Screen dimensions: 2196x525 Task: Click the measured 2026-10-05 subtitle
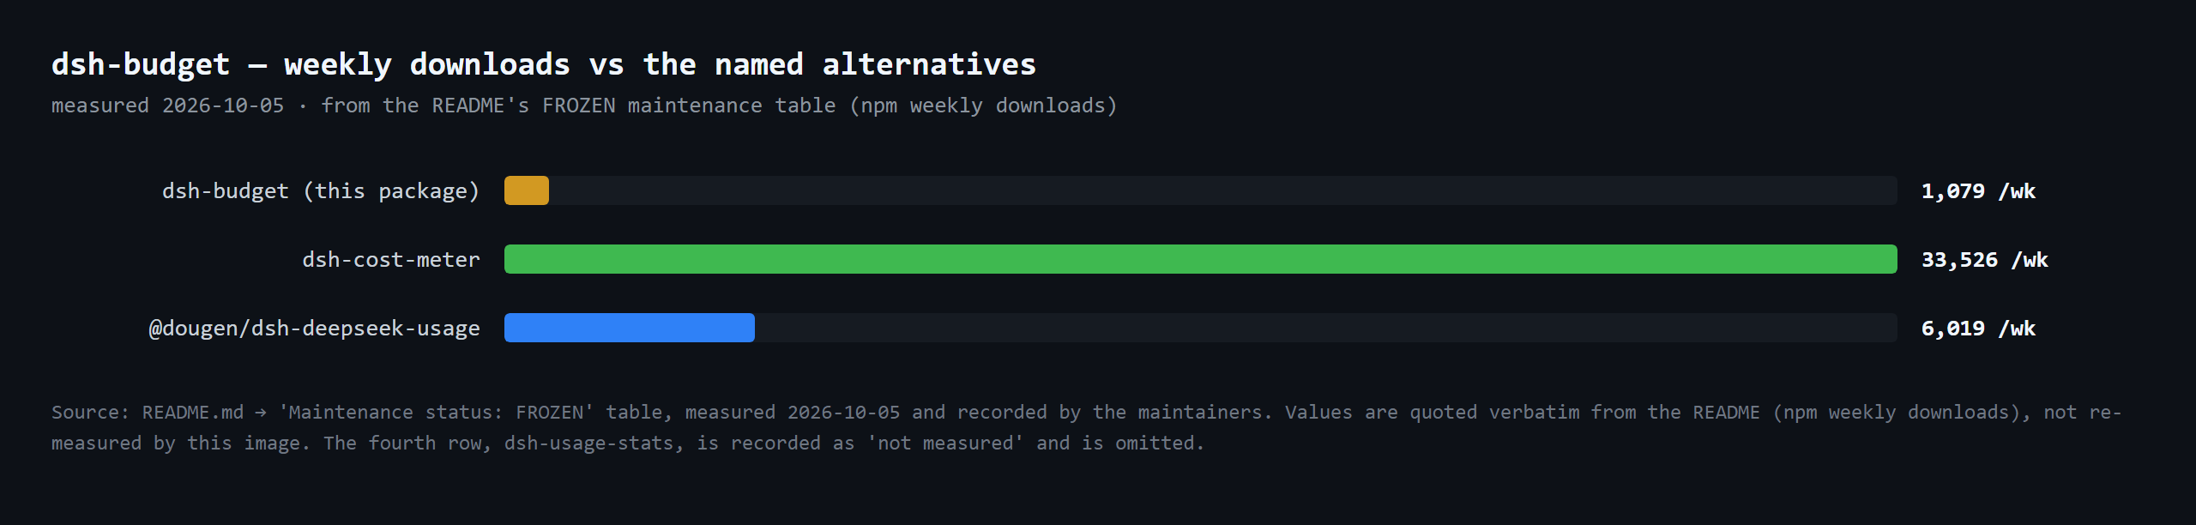point(167,106)
